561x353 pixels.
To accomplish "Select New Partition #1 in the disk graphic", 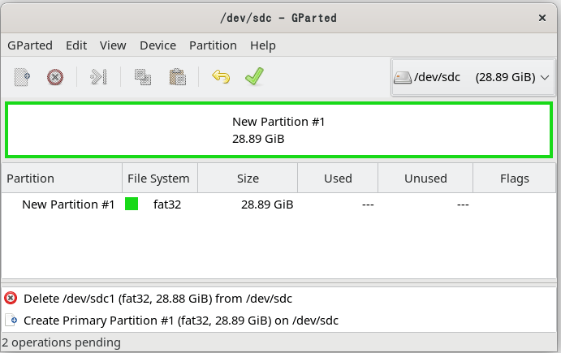I will coord(279,130).
